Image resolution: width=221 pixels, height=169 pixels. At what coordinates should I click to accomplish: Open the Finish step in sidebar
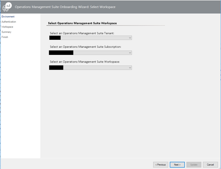[5, 37]
